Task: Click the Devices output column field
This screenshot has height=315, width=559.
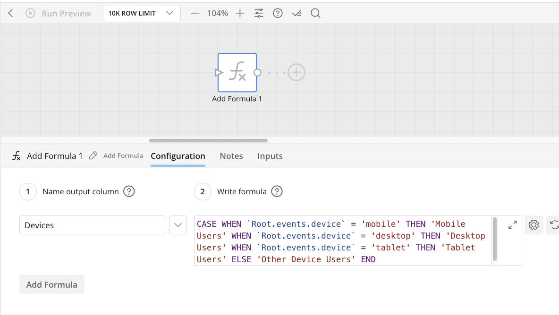Action: coord(93,225)
